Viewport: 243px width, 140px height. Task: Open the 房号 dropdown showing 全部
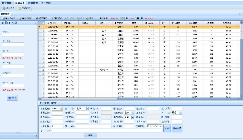[87, 109]
